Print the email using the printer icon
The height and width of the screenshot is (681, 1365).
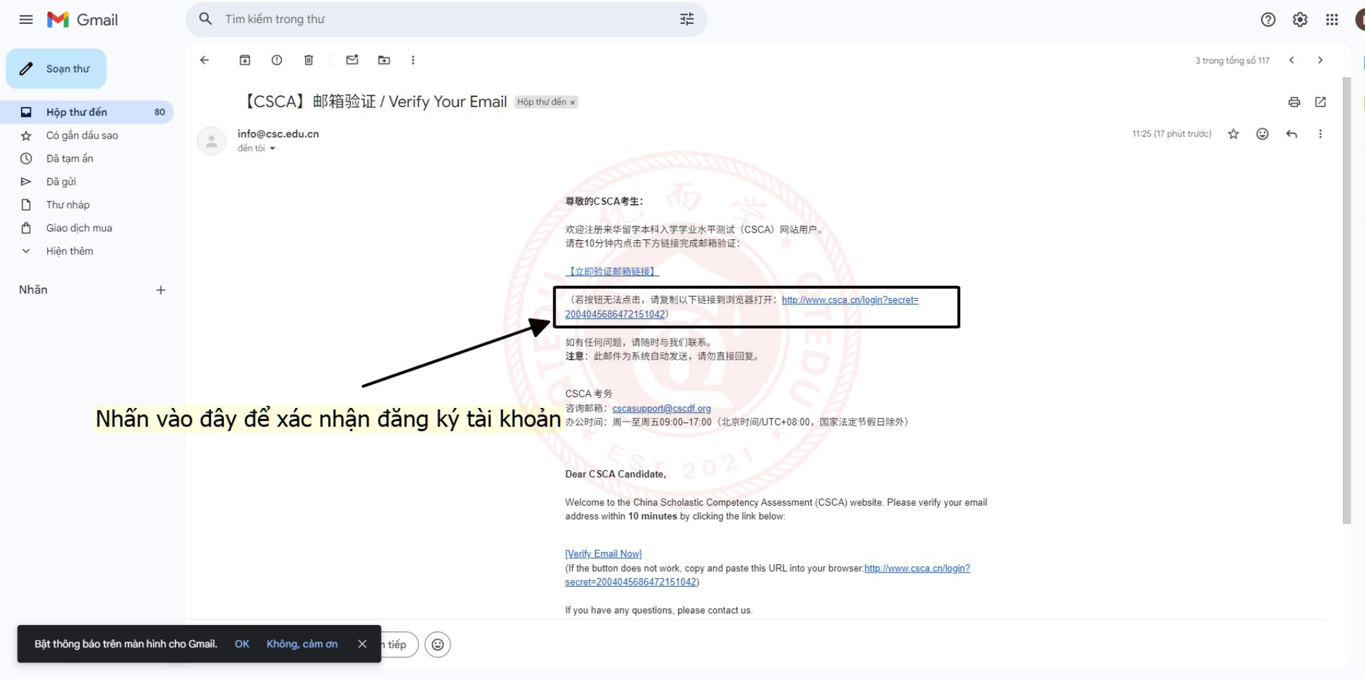(1294, 102)
